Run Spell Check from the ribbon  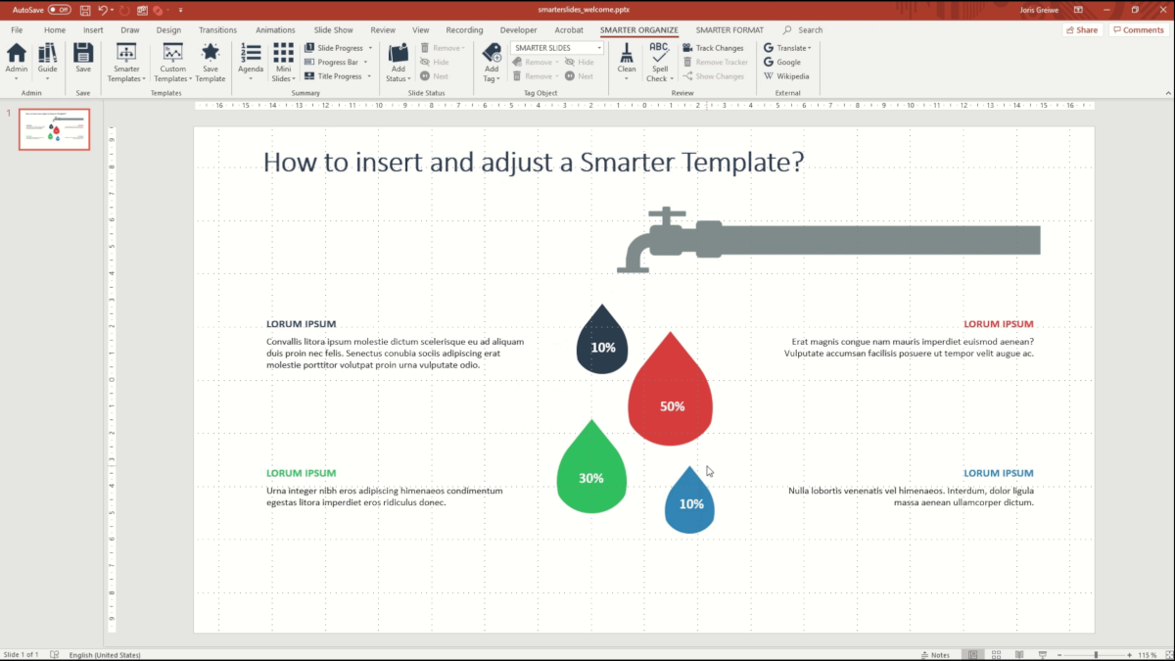659,62
